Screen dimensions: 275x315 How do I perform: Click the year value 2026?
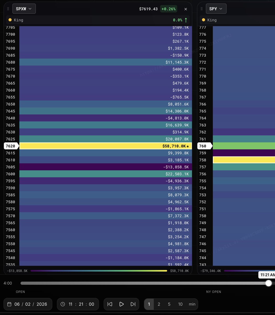click(x=42, y=304)
